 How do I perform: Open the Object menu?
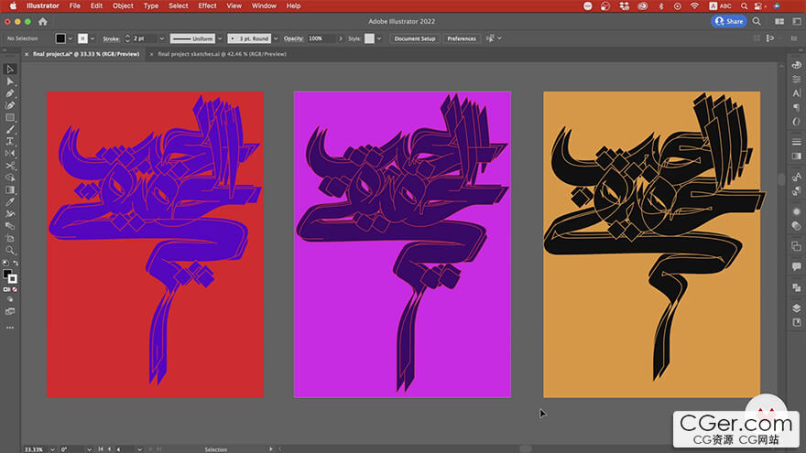123,5
